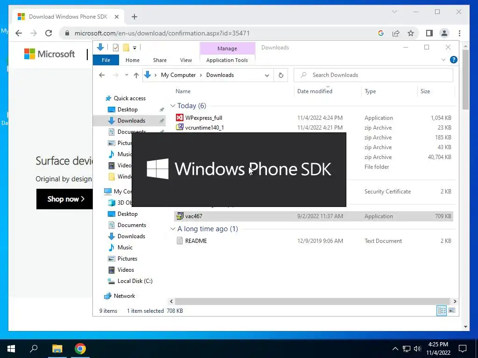Open a new Chrome tab
Image resolution: width=478 pixels, height=358 pixels.
[x=134, y=17]
